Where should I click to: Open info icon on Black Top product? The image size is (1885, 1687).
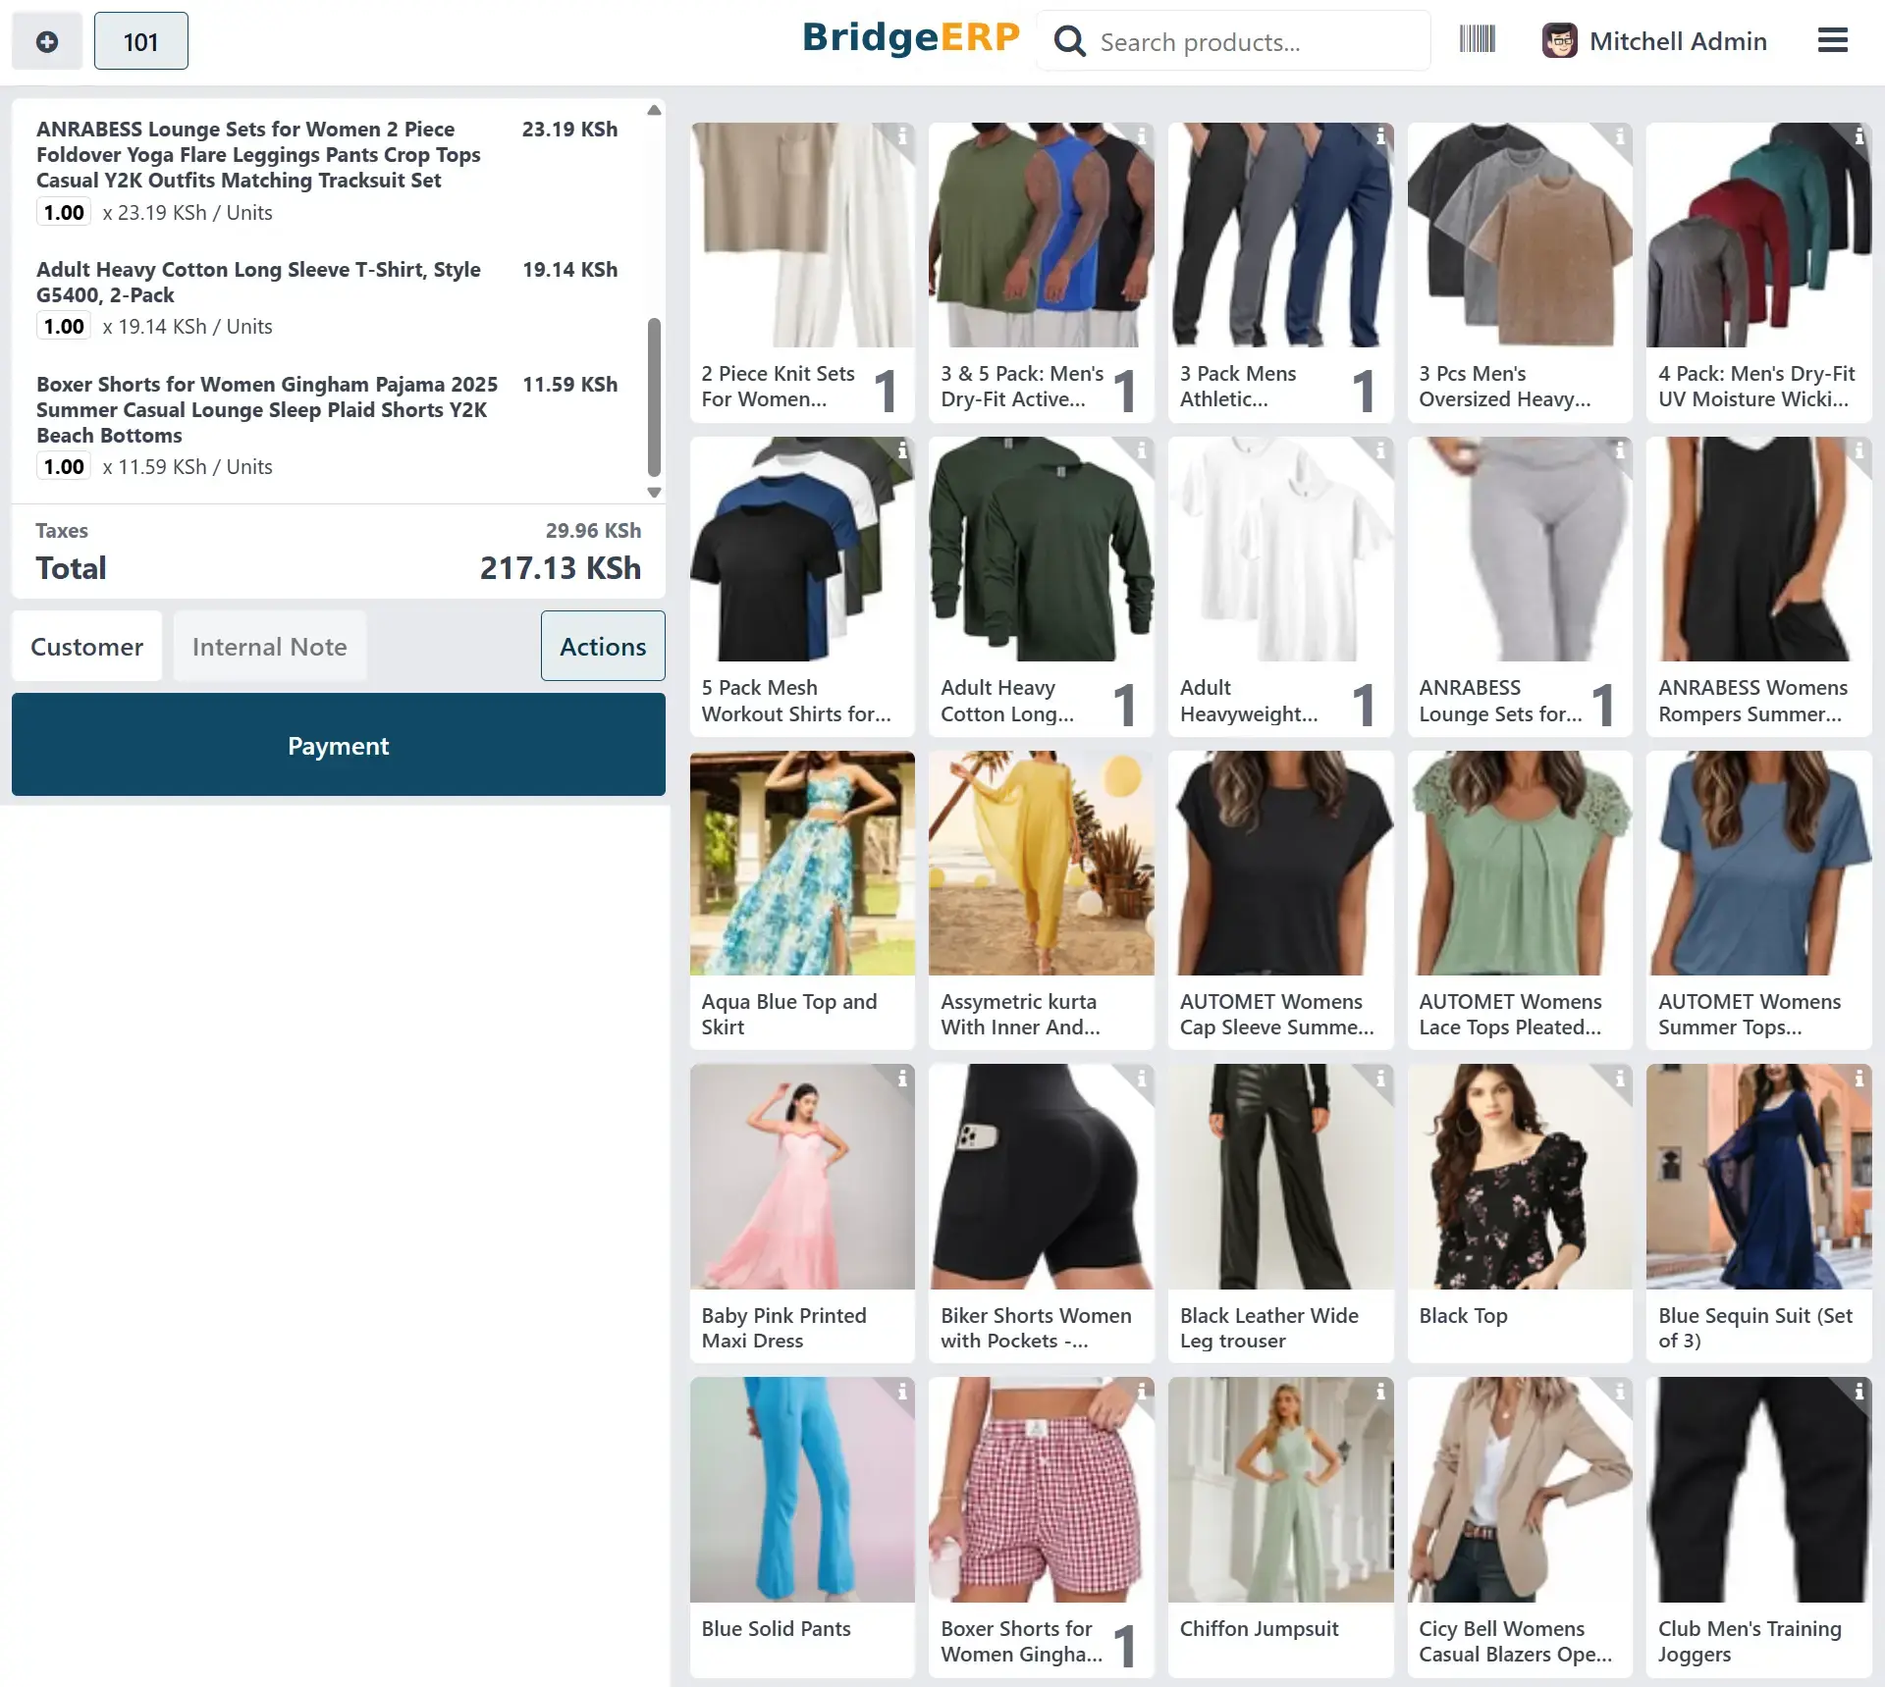(x=1619, y=1079)
